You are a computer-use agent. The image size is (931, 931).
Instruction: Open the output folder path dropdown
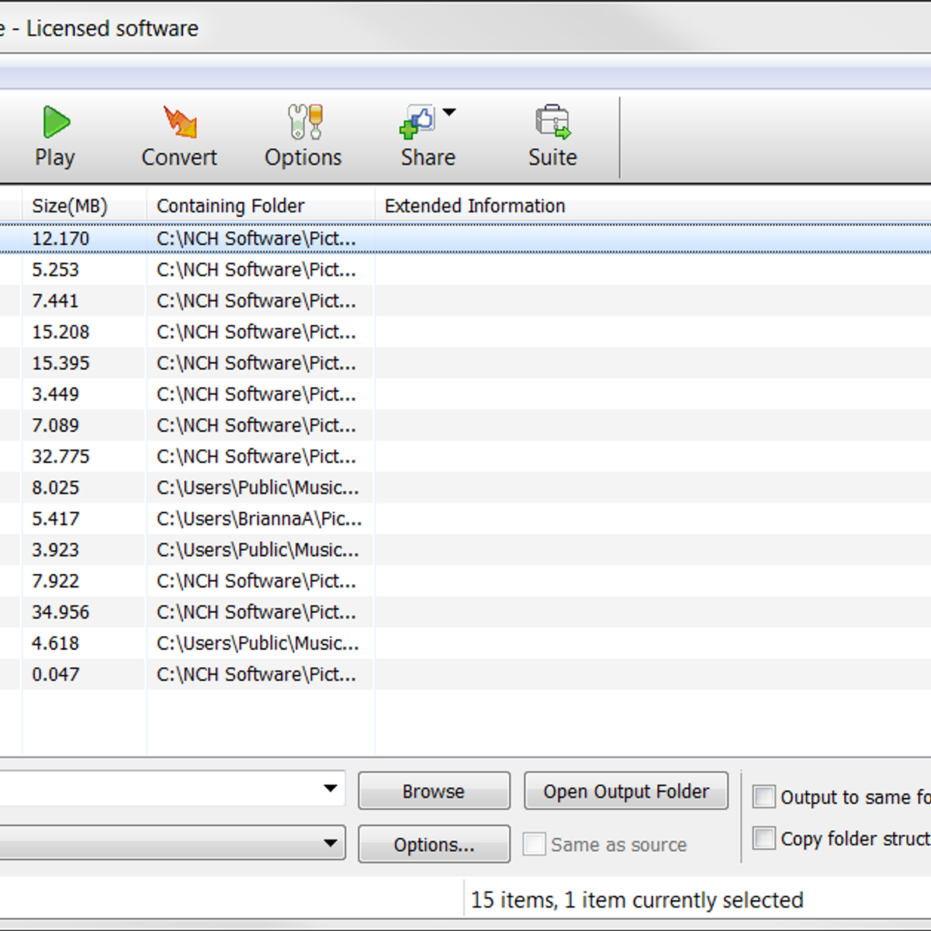coord(331,789)
